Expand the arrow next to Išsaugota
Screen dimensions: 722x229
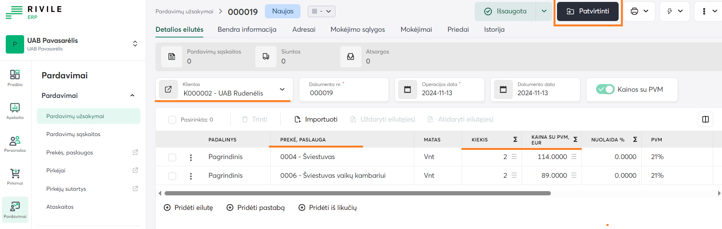544,11
